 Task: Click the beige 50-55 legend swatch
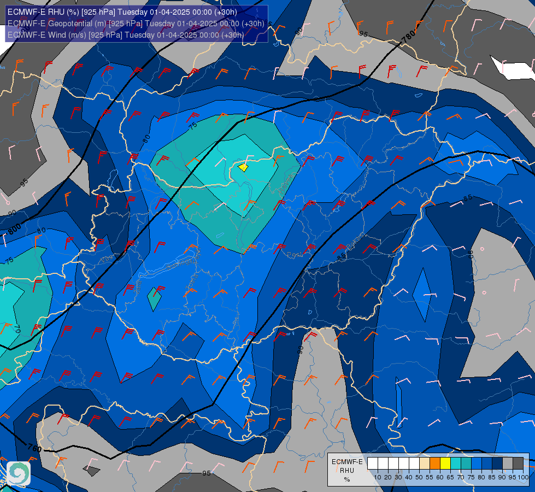click(425, 464)
